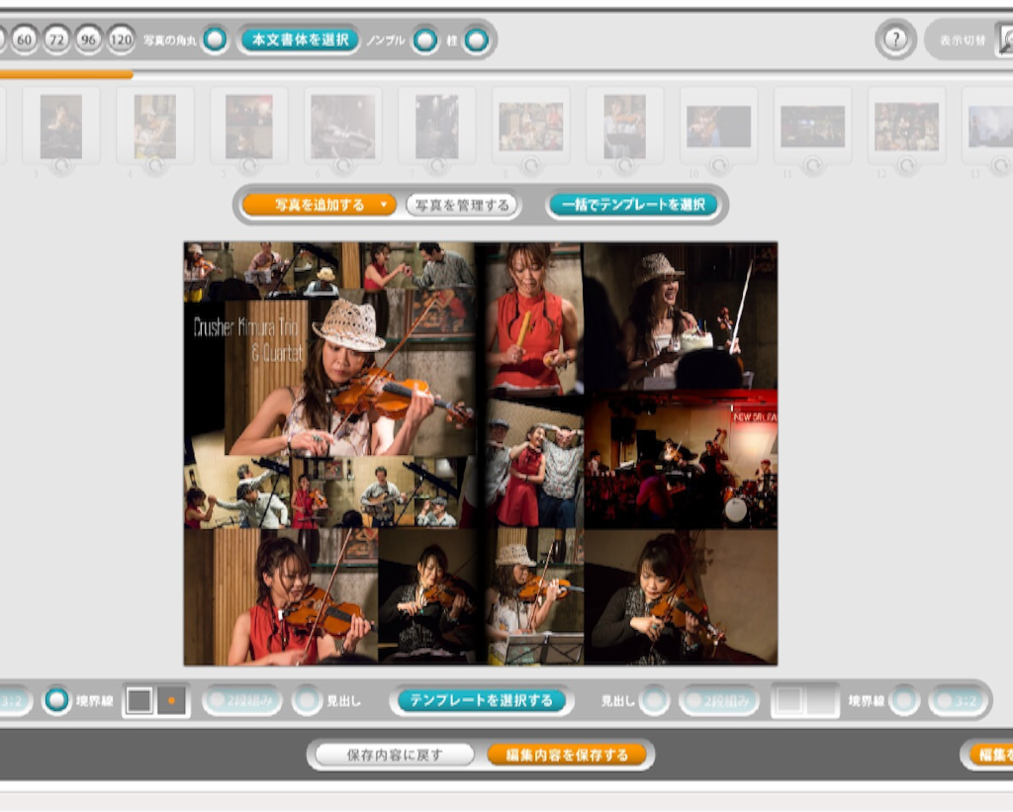The width and height of the screenshot is (1013, 812).
Task: Toggle left page 見出し heading switch
Action: click(x=307, y=700)
